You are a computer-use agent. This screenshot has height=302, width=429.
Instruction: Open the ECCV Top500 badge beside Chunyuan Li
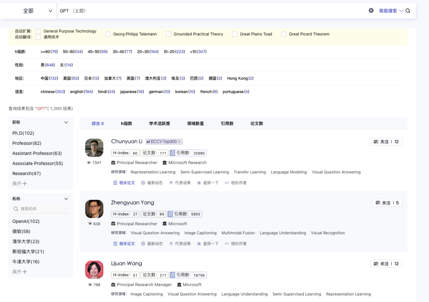(x=164, y=141)
